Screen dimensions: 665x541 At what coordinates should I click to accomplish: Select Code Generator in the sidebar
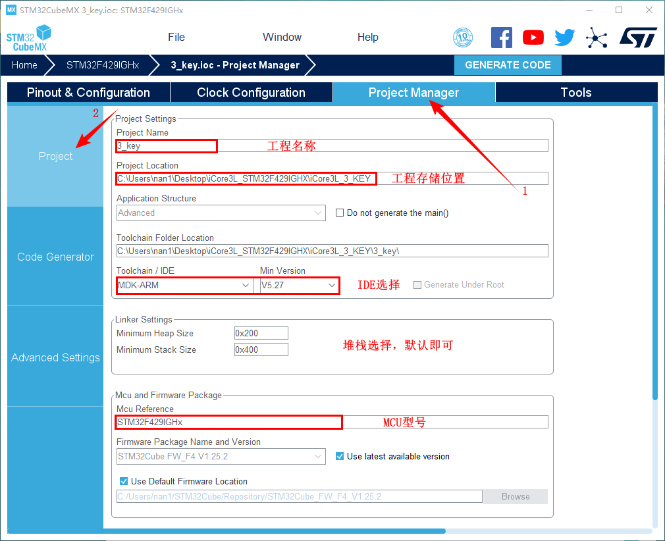point(55,257)
